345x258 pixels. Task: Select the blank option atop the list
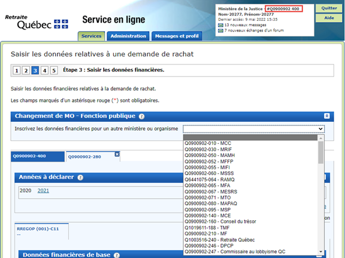tap(250, 137)
